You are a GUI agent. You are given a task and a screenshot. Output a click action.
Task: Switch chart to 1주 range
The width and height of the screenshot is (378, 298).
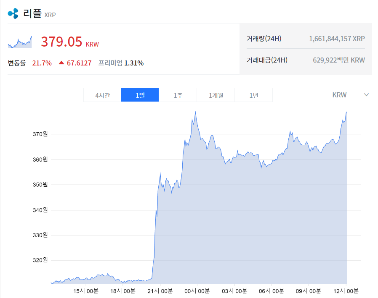pos(178,95)
